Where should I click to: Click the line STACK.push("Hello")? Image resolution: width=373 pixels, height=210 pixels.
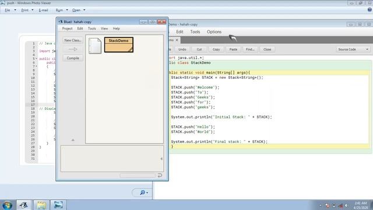pyautogui.click(x=193, y=127)
